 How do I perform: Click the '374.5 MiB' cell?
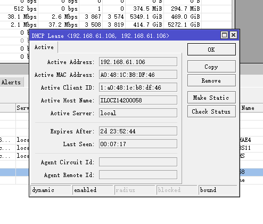[x=145, y=9]
